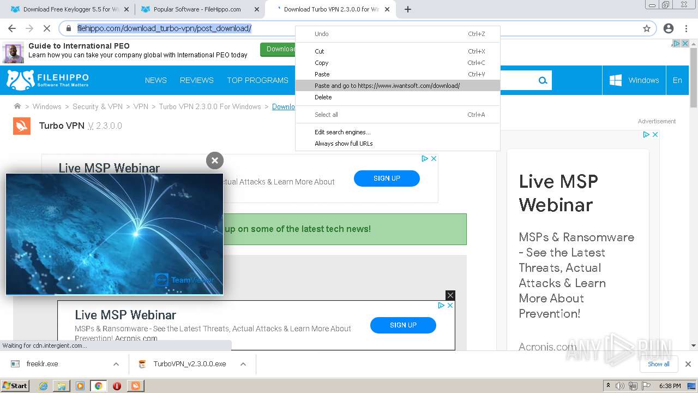
Task: Click the Windows platform logo icon
Action: 616,80
